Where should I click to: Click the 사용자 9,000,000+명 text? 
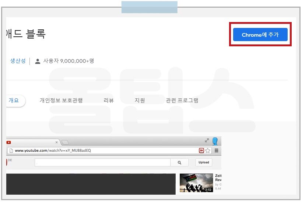coord(69,61)
